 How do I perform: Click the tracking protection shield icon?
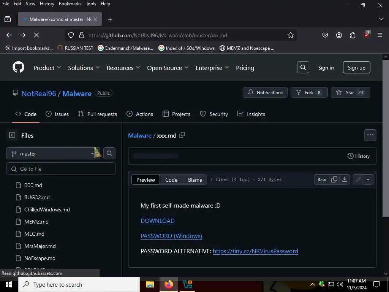point(71,35)
